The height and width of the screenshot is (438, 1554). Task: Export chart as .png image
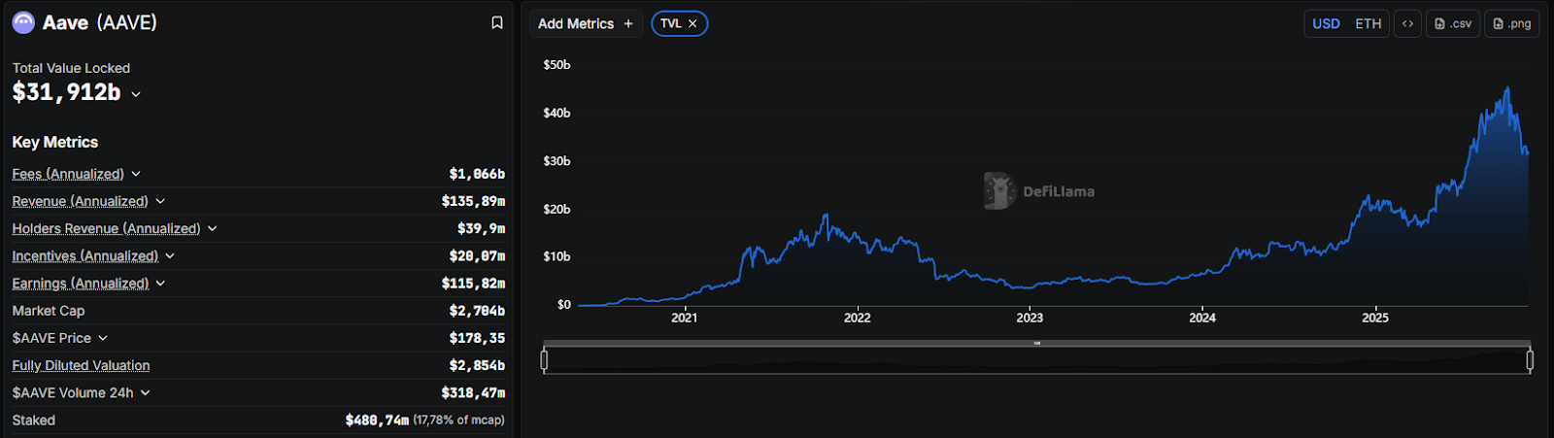pos(1512,23)
